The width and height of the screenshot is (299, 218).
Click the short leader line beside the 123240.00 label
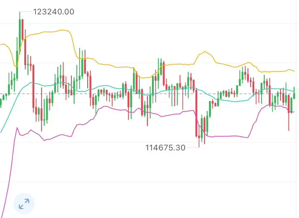(26, 12)
